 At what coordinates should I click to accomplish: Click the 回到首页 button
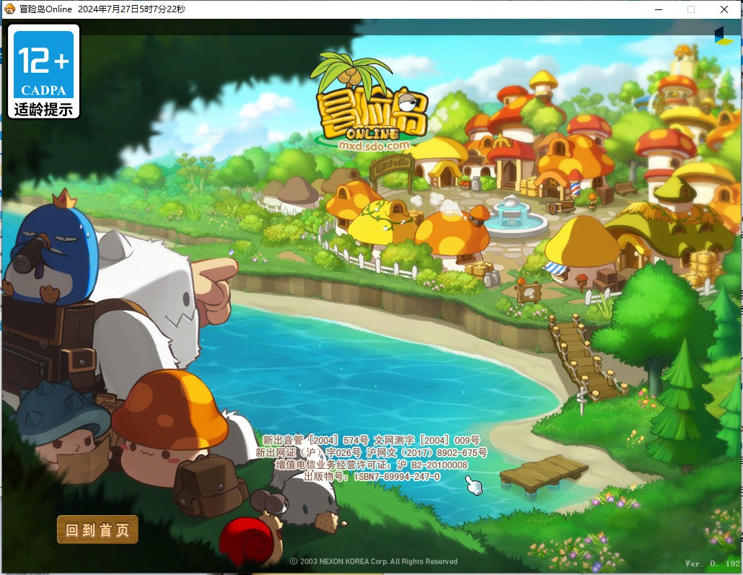click(x=97, y=530)
